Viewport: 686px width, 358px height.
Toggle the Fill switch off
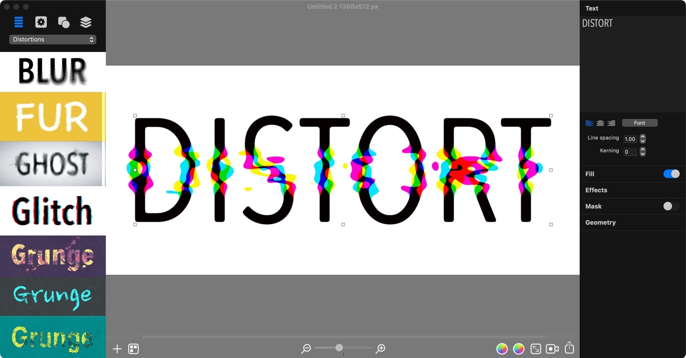[671, 174]
